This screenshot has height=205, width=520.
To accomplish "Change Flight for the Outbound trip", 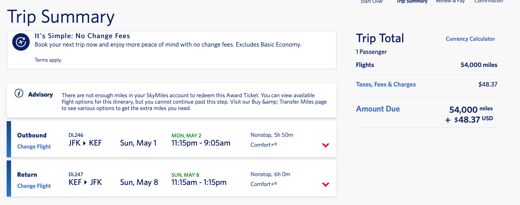I will pyautogui.click(x=34, y=146).
